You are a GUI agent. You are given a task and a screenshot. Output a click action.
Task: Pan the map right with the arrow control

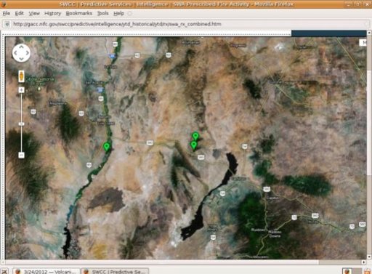[x=27, y=53]
